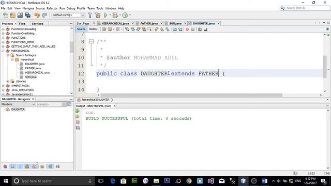Screen dimensions: 331x186
Task: Click the Stop Macro Recording icon
Action: point(193,29)
